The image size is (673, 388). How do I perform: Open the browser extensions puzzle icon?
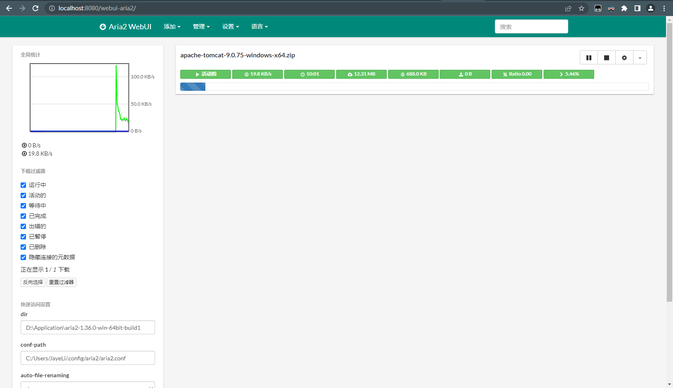624,8
